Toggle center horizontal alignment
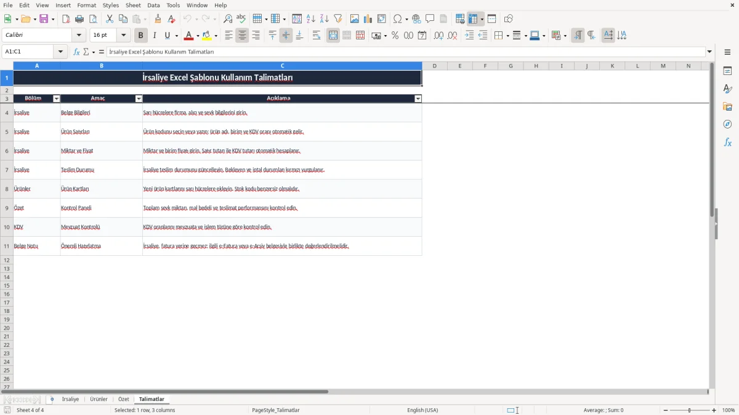 pos(243,36)
